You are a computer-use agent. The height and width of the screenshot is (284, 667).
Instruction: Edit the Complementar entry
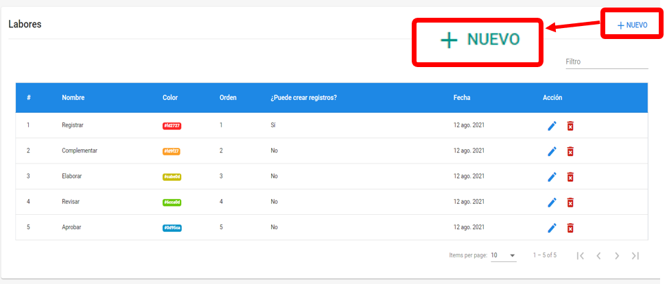click(552, 151)
